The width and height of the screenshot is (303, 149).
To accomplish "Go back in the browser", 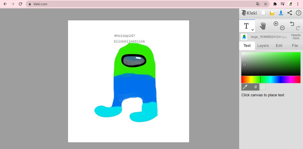I will coord(5,4).
